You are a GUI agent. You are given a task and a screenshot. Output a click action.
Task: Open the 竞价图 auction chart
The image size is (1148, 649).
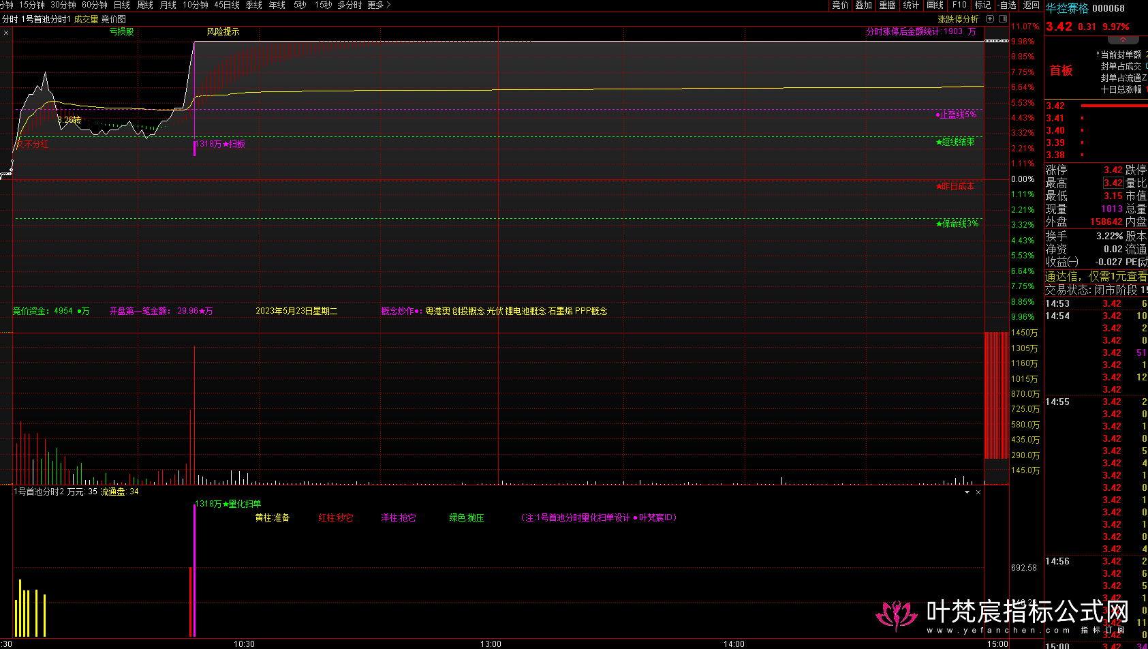114,19
